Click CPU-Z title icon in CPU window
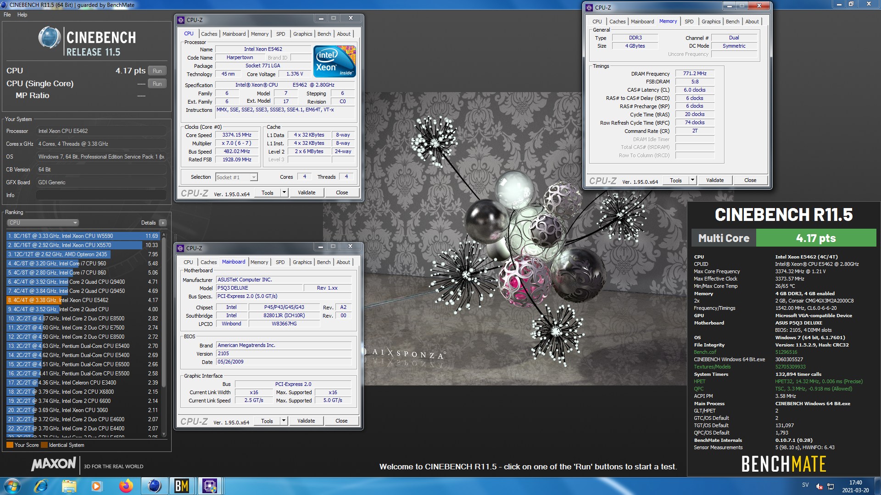Image resolution: width=881 pixels, height=495 pixels. pyautogui.click(x=181, y=20)
